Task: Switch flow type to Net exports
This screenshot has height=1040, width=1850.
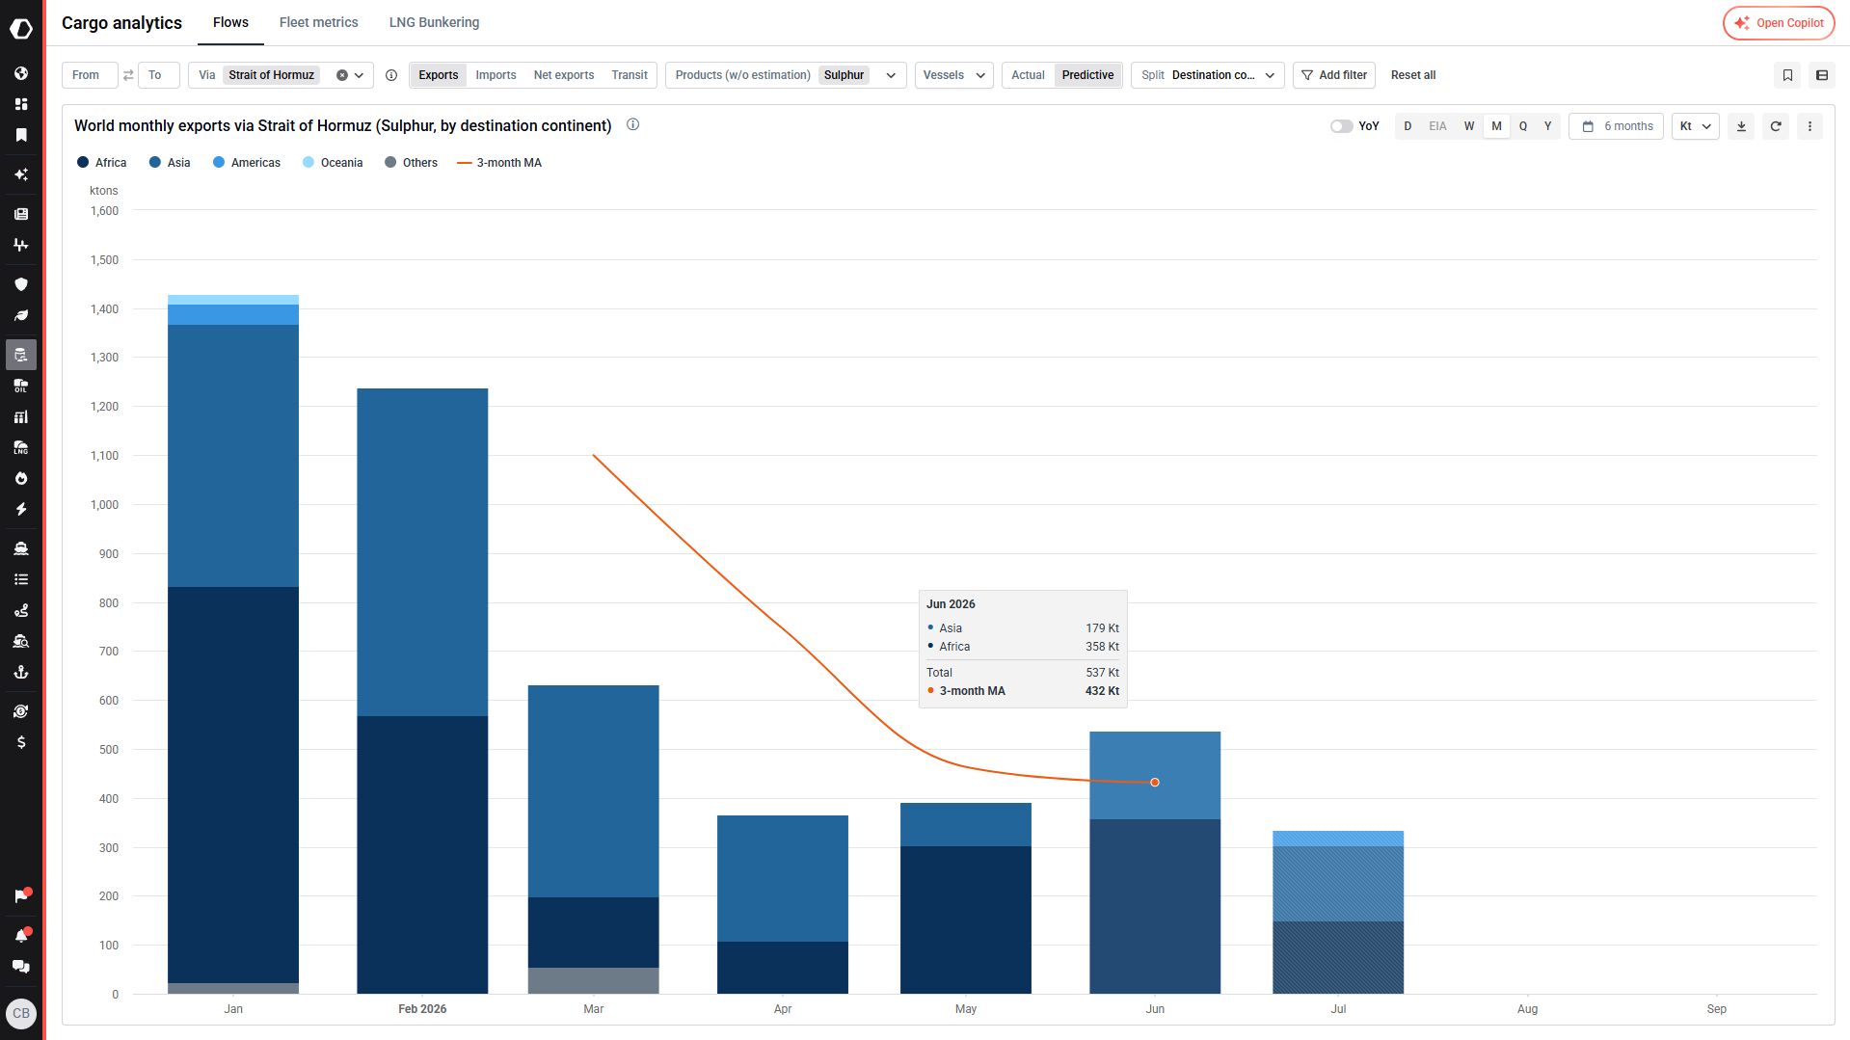Action: [x=564, y=75]
